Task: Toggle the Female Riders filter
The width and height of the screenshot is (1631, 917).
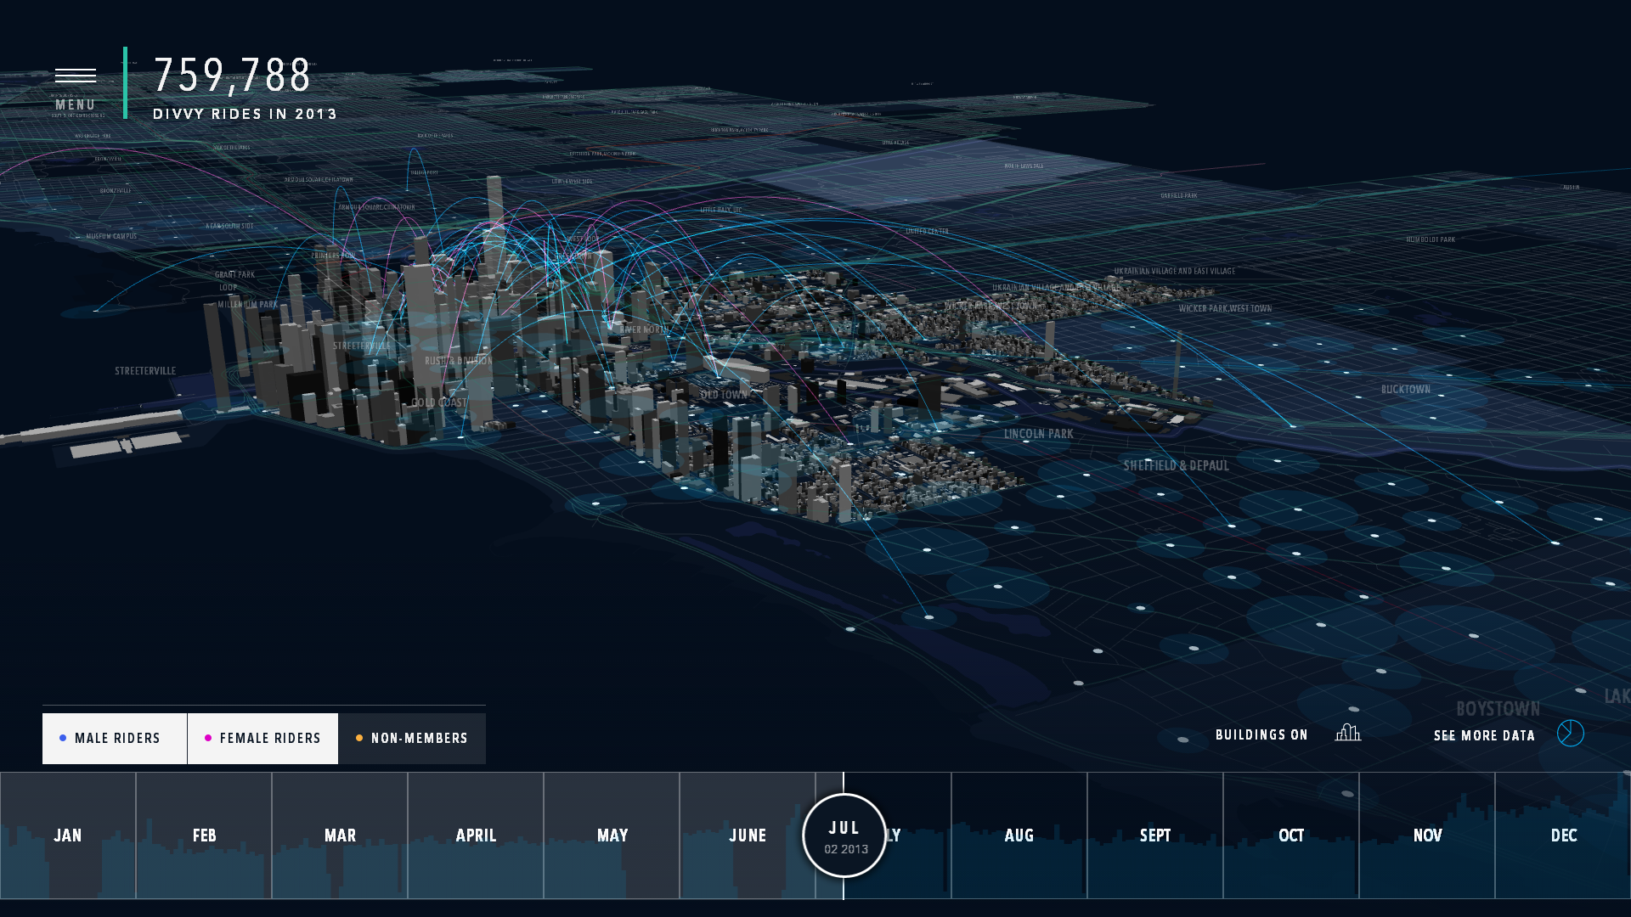Action: (x=262, y=739)
